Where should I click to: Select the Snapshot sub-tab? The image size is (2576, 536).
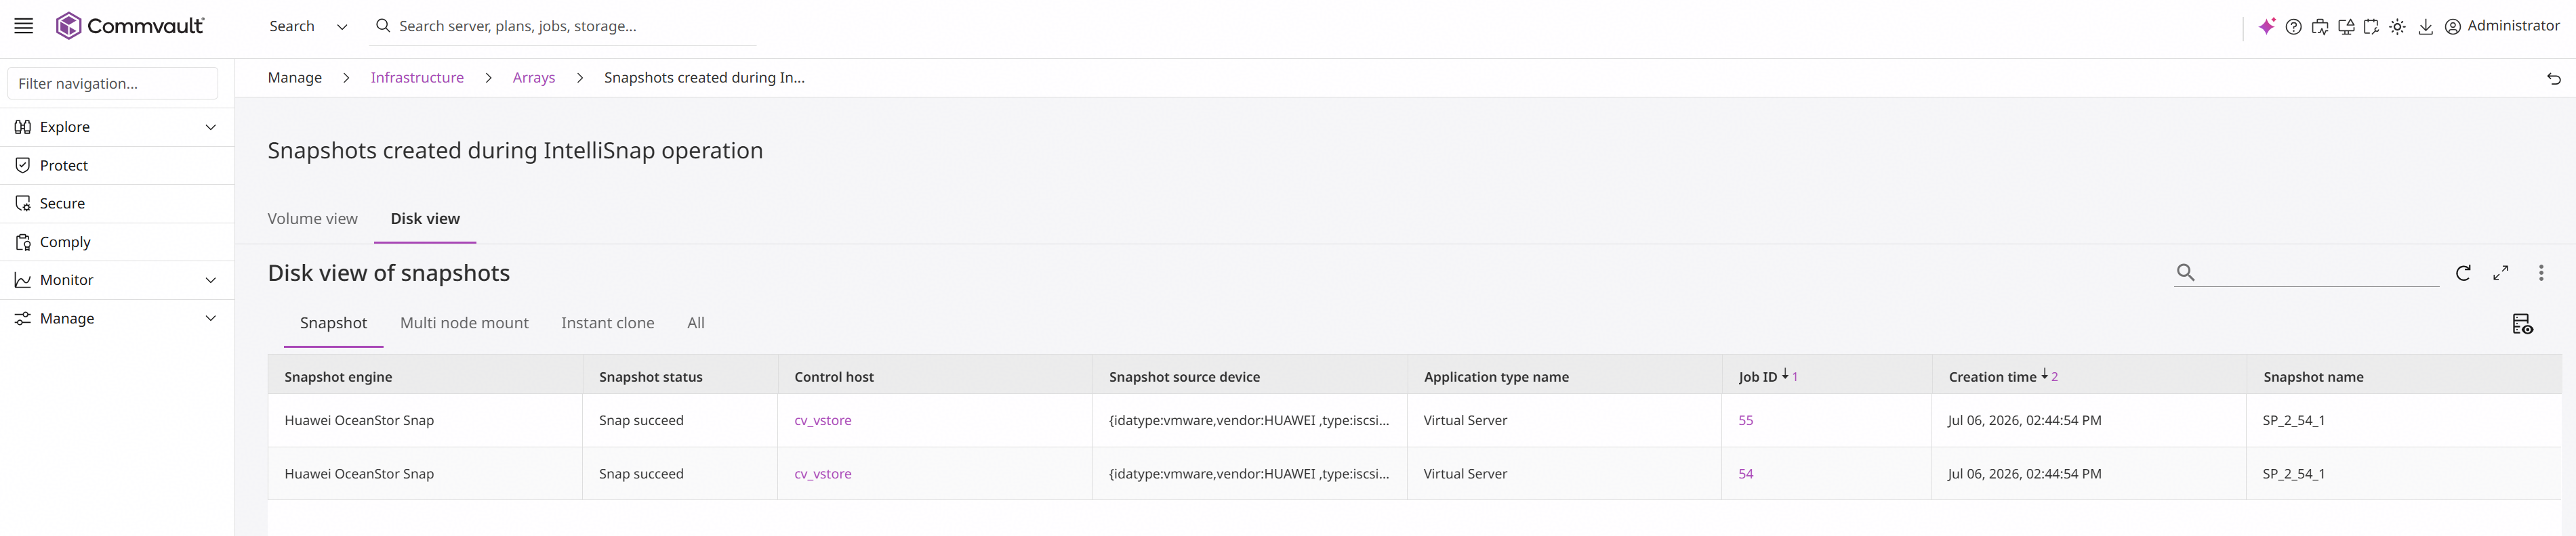click(333, 323)
